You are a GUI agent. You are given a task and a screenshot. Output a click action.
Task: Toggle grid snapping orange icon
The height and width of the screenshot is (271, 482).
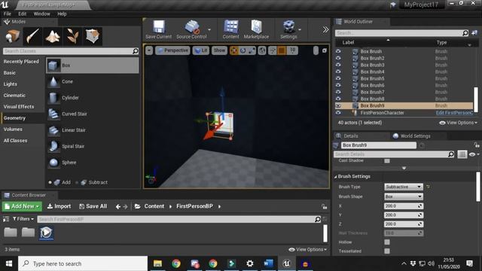click(281, 50)
